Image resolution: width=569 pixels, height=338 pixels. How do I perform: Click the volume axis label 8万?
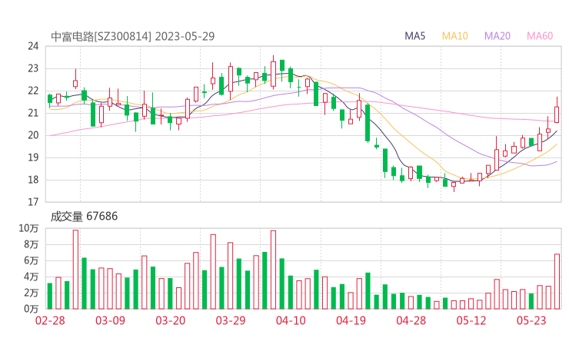coord(32,244)
